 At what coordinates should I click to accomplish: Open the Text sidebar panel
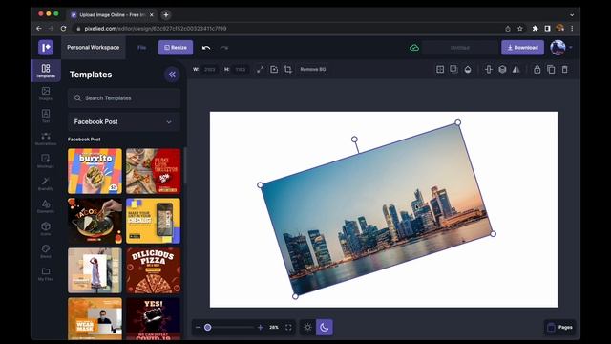point(46,116)
